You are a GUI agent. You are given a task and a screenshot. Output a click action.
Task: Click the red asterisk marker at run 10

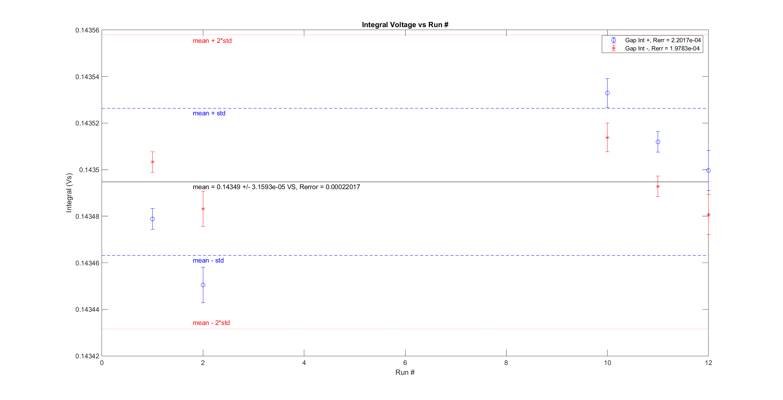coord(607,138)
